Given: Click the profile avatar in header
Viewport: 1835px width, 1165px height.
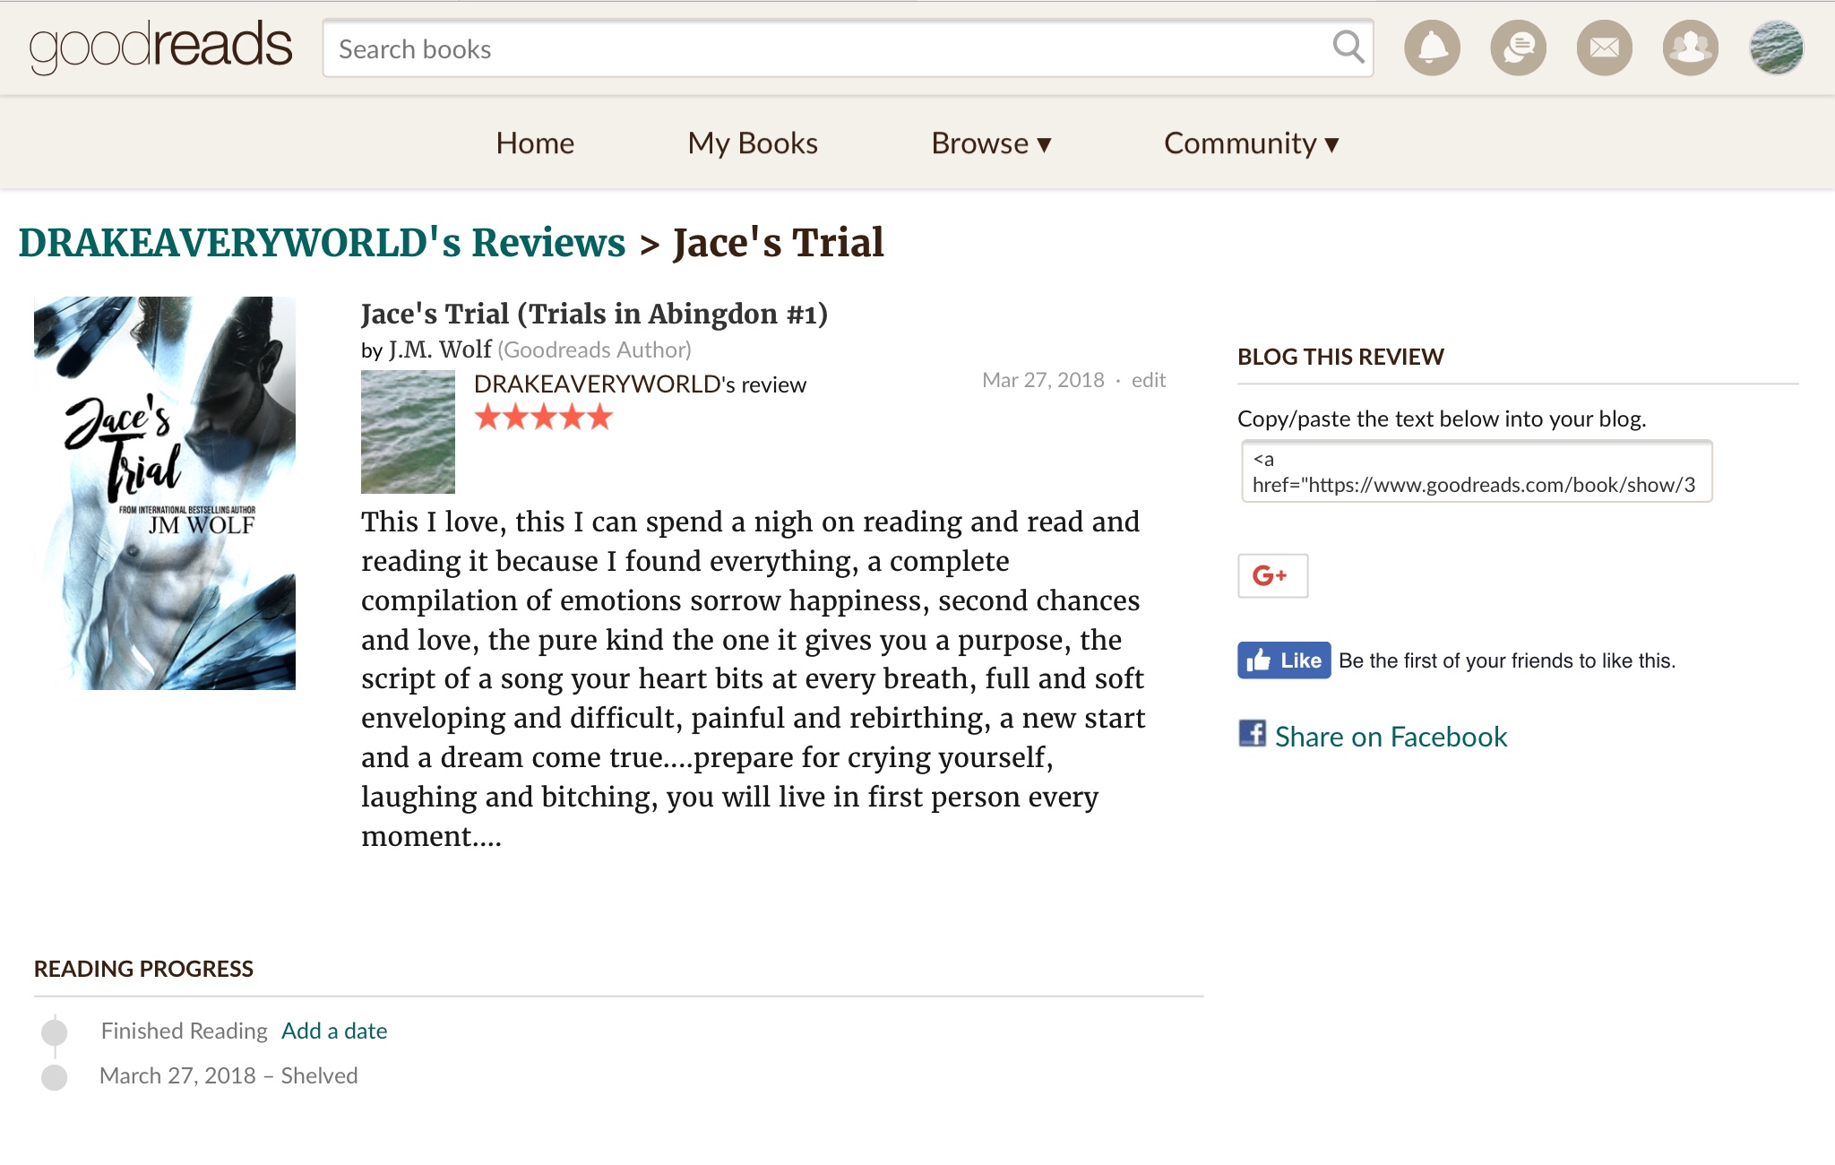Looking at the screenshot, I should click(1776, 47).
